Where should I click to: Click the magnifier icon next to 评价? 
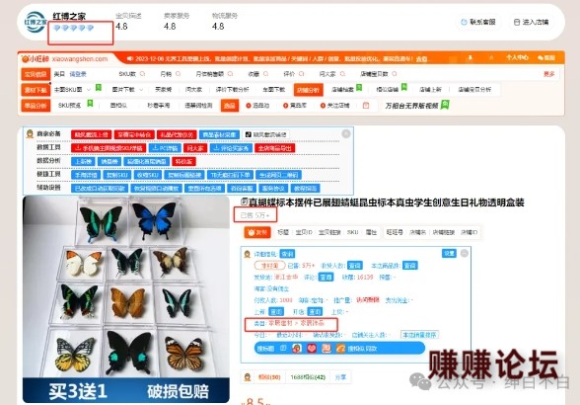302,74
